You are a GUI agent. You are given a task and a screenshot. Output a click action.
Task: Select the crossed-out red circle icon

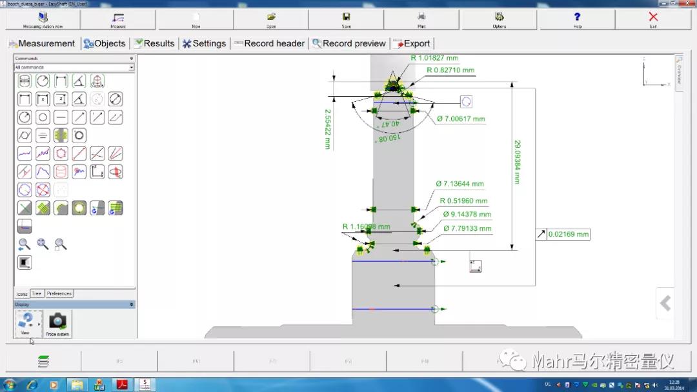click(43, 190)
